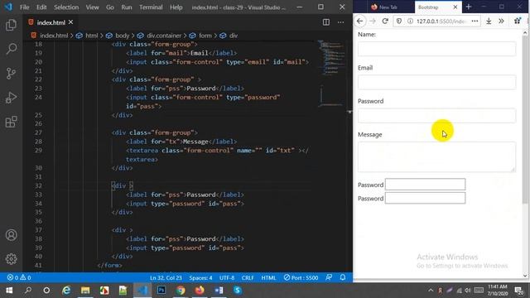Change the UTF-8 encoding
The image size is (530, 298).
click(227, 278)
